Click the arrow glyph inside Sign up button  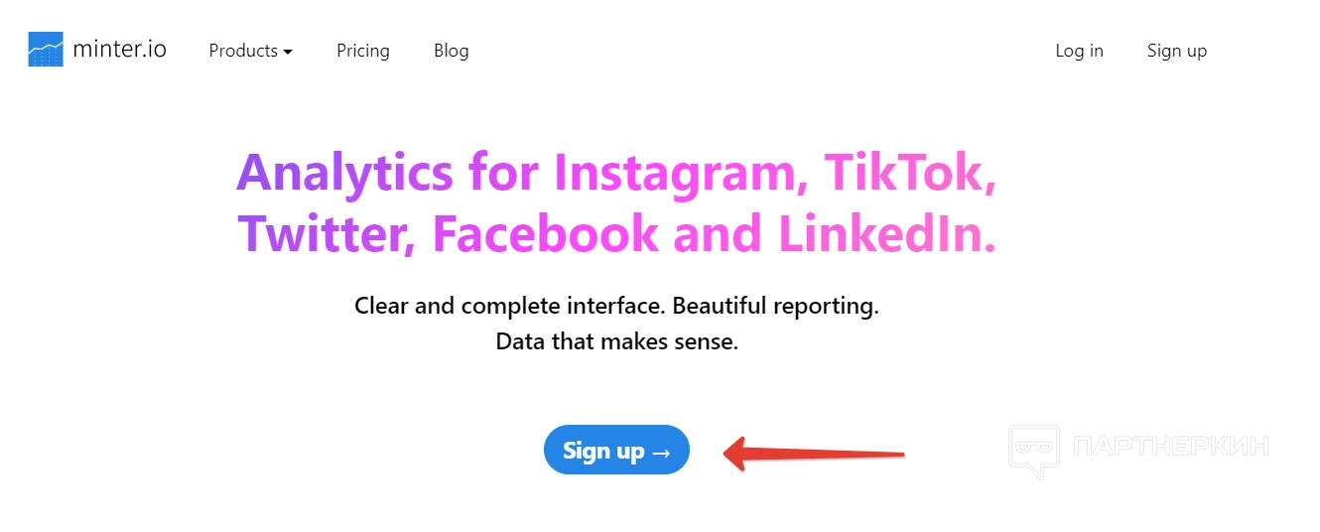[661, 452]
